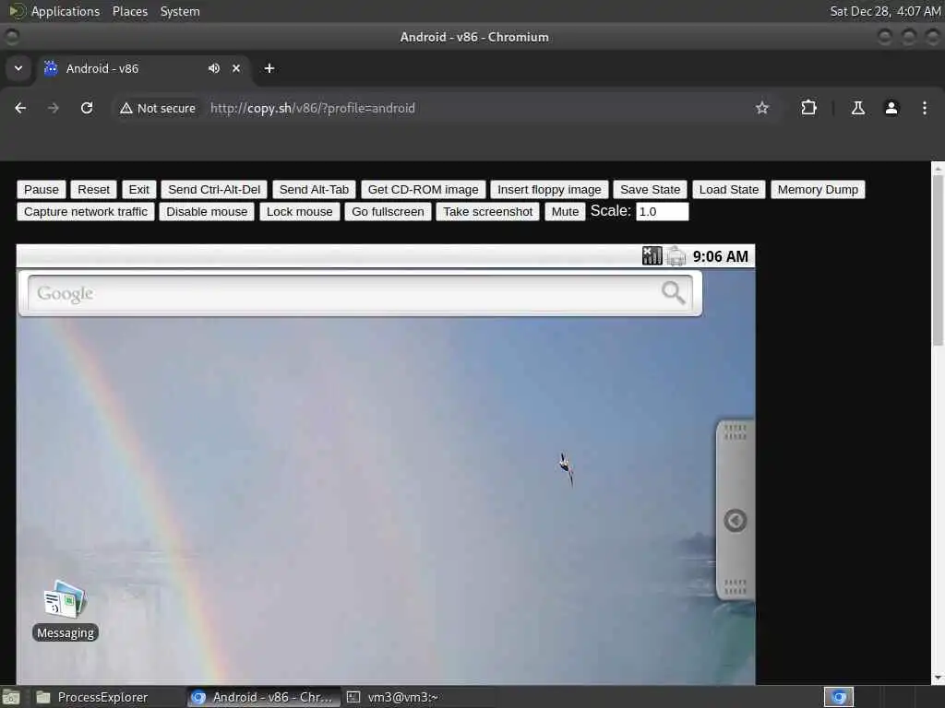Image resolution: width=945 pixels, height=708 pixels.
Task: Start Capture network traffic
Action: (x=86, y=212)
